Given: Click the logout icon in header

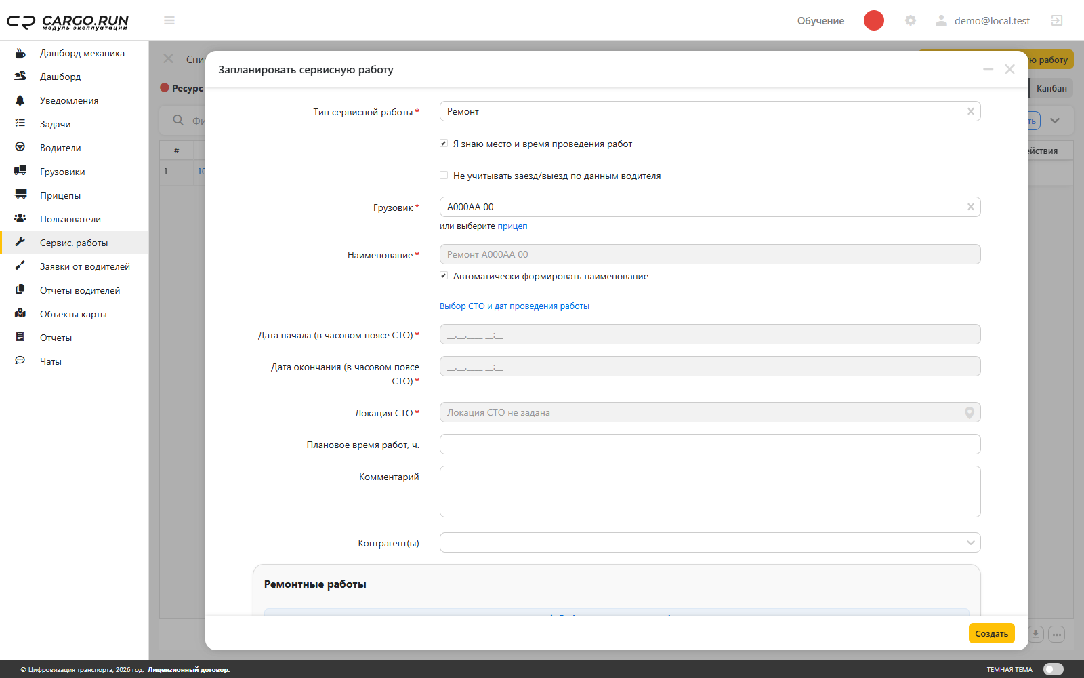Looking at the screenshot, I should tap(1057, 20).
